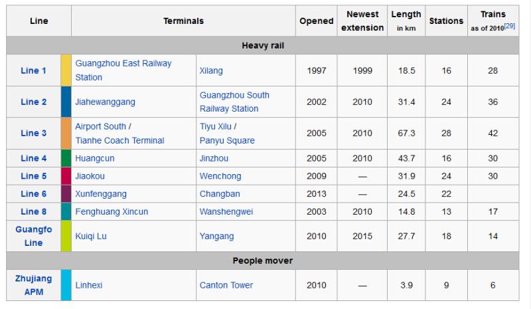Follow the Panyu Square link
Screen dimensions: 531x309
click(x=227, y=140)
